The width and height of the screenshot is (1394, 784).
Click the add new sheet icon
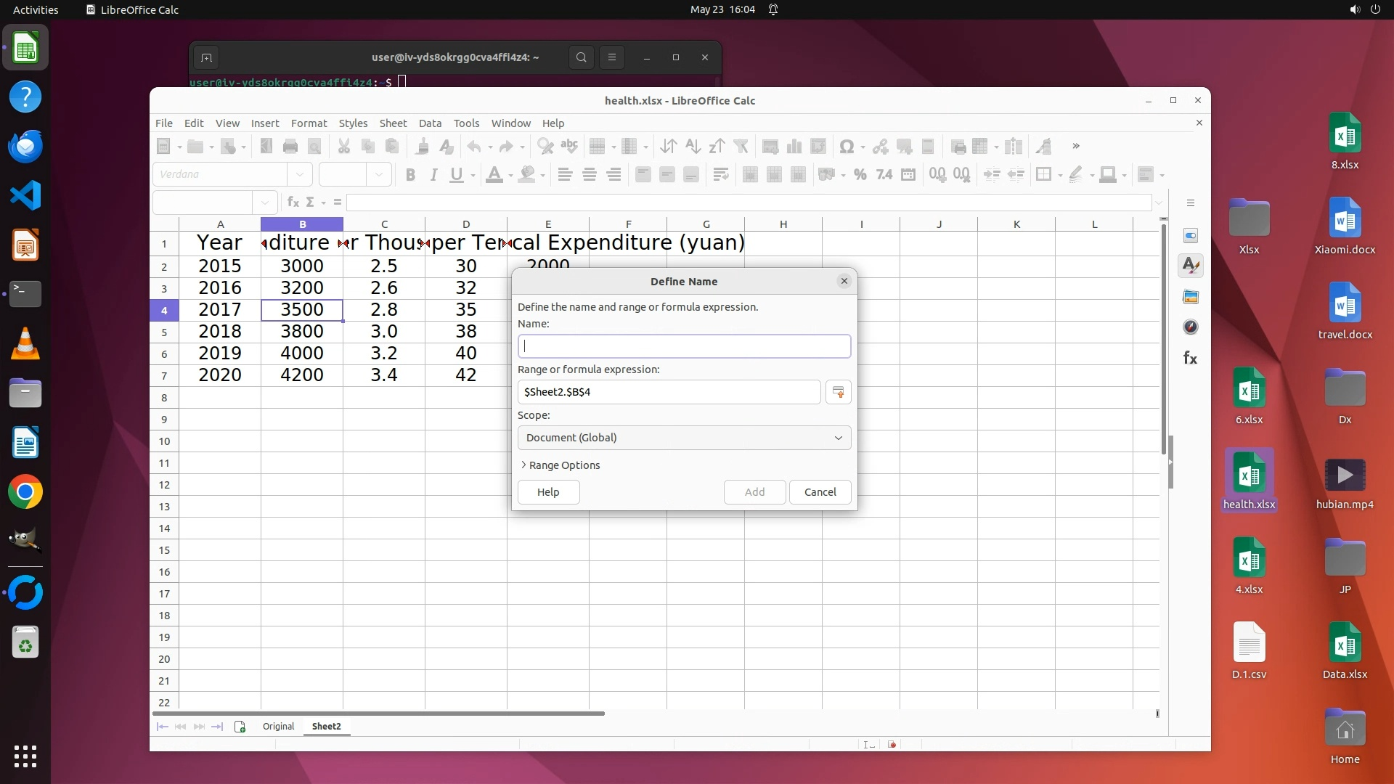coord(240,727)
